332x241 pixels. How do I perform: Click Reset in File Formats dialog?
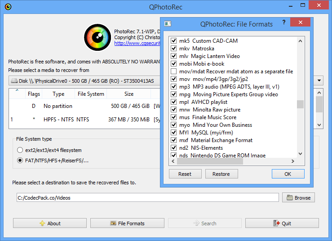click(x=185, y=174)
